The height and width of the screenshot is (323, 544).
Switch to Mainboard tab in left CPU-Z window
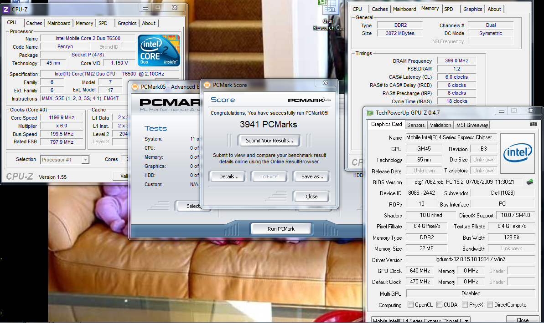59,23
